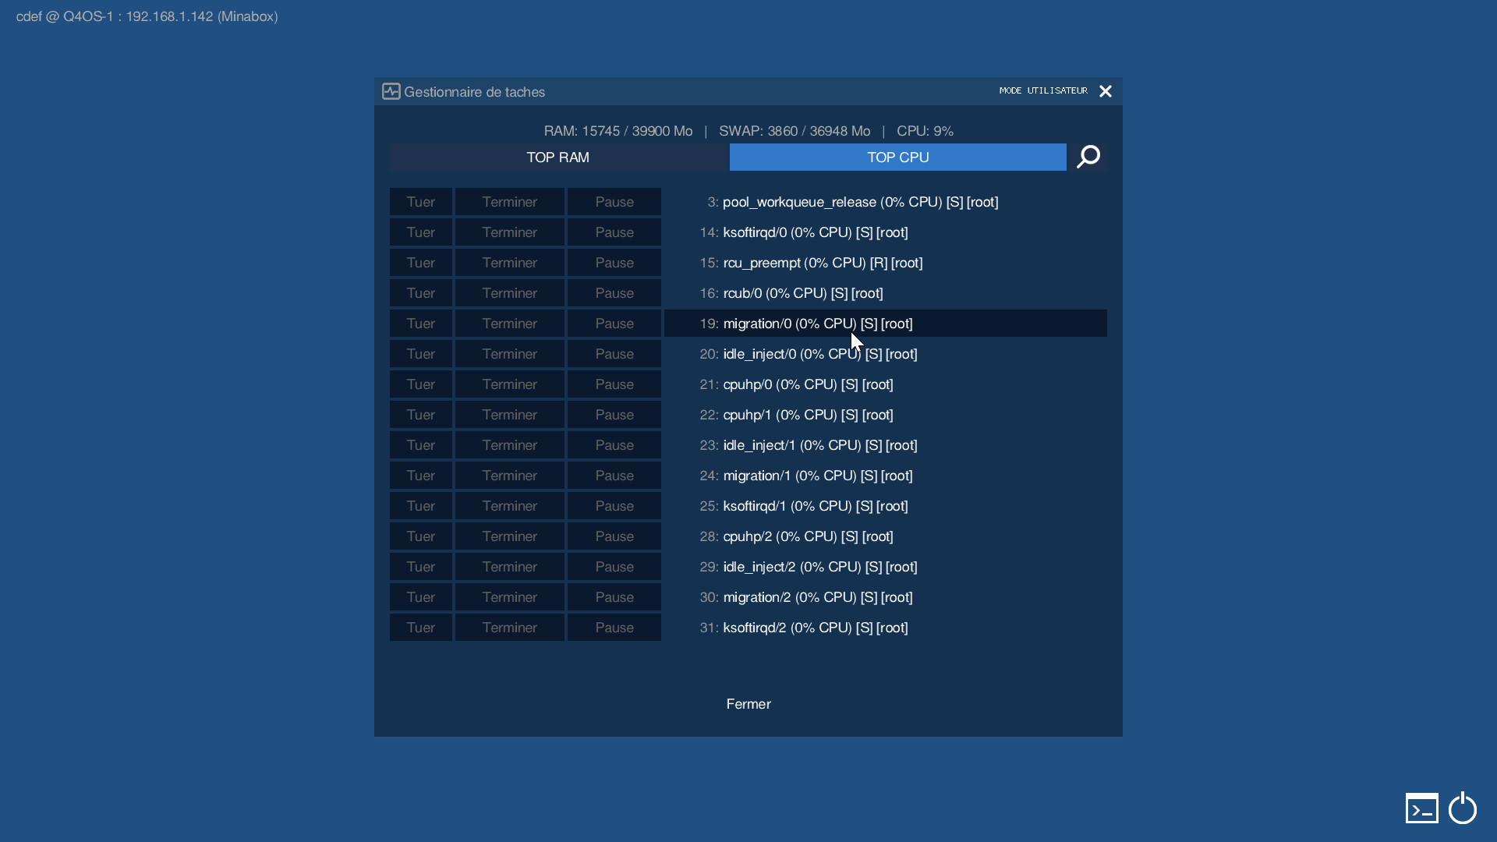Switch to the TOP CPU tab

click(x=898, y=157)
